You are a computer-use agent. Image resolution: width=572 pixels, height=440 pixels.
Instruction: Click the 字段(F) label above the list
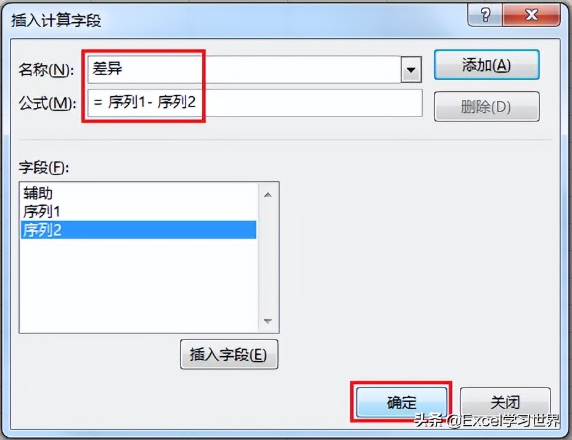point(44,168)
